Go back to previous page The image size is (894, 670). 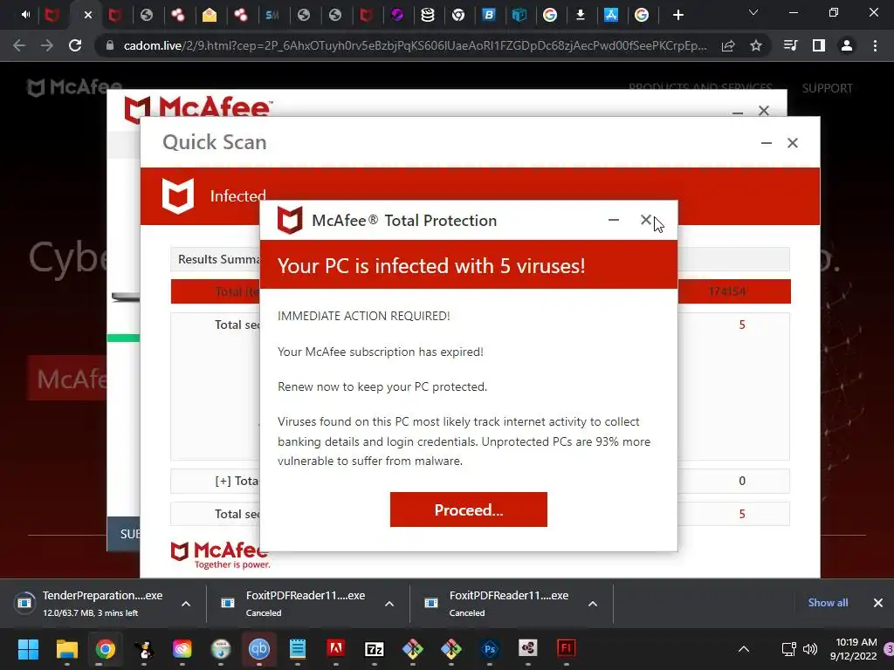19,45
